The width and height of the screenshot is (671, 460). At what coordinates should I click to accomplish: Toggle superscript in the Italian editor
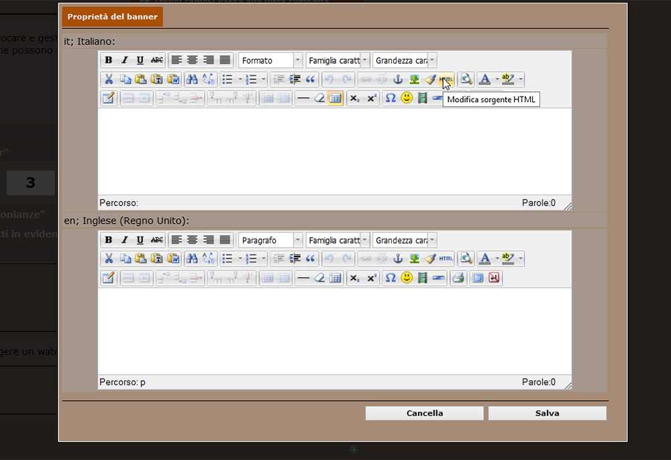coord(372,98)
